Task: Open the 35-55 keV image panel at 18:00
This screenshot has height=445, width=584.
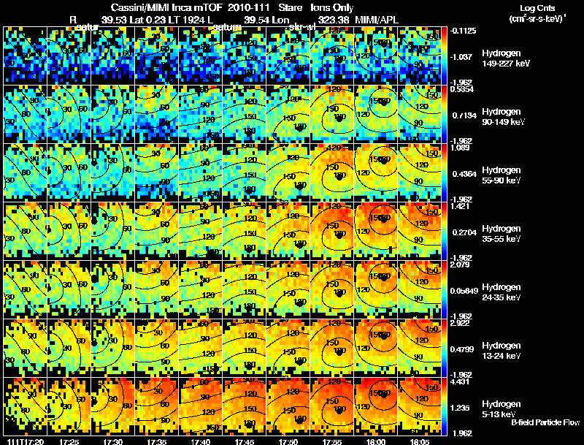Action: point(376,231)
